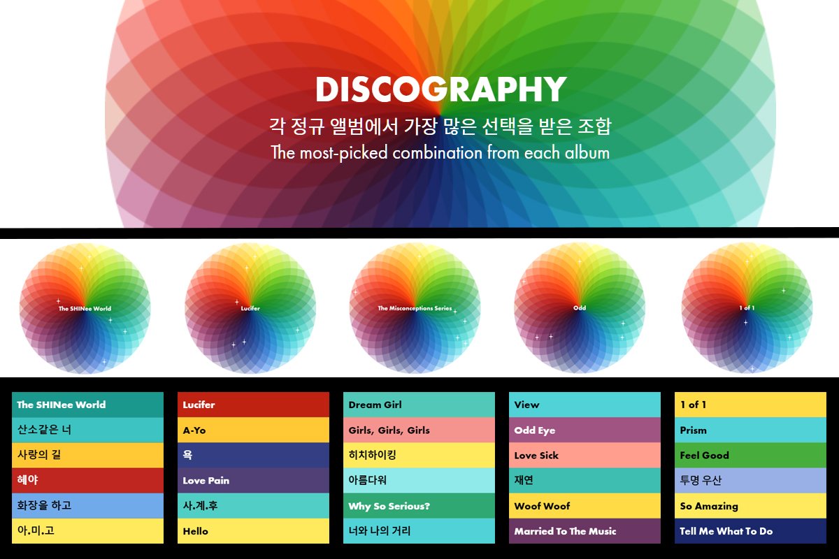Select the '아.미.고' swatch

click(x=87, y=530)
